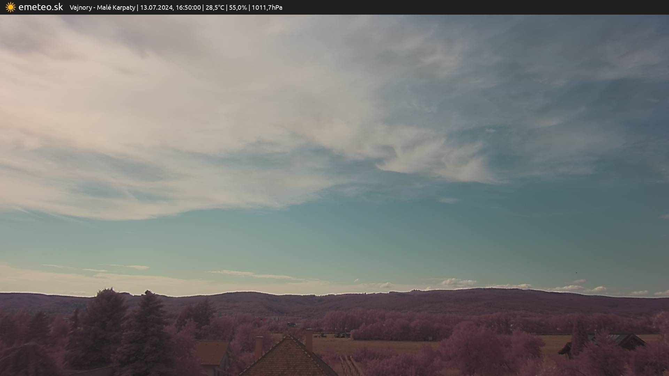The width and height of the screenshot is (669, 376).
Task: Click the small bird speck in sky
Action: pyautogui.click(x=576, y=273)
